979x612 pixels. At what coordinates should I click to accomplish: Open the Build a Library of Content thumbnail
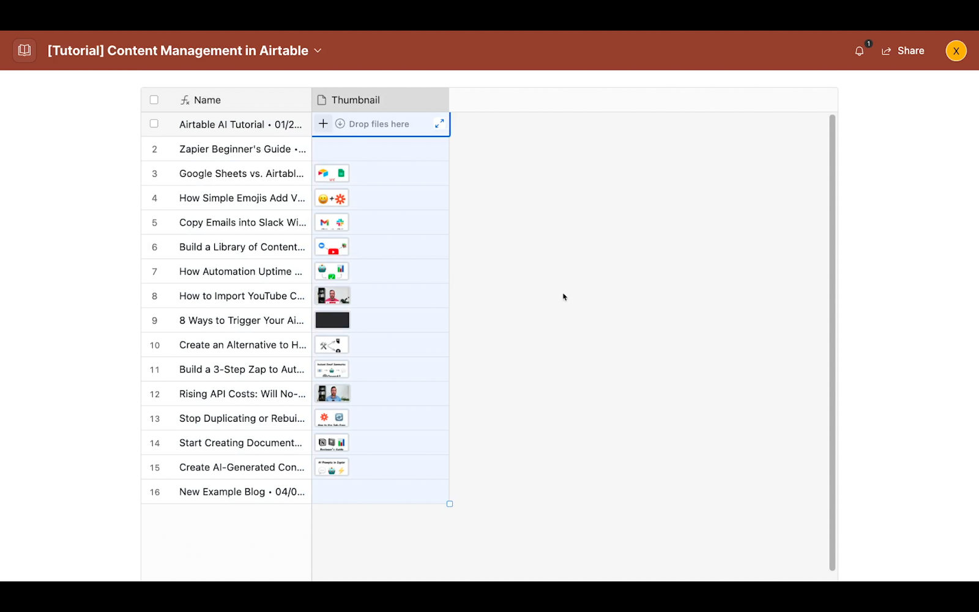(x=332, y=247)
